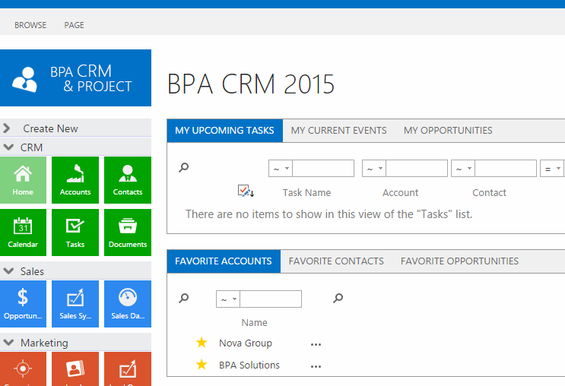Open the Marketing contact card tile
The width and height of the screenshot is (565, 386).
75,369
